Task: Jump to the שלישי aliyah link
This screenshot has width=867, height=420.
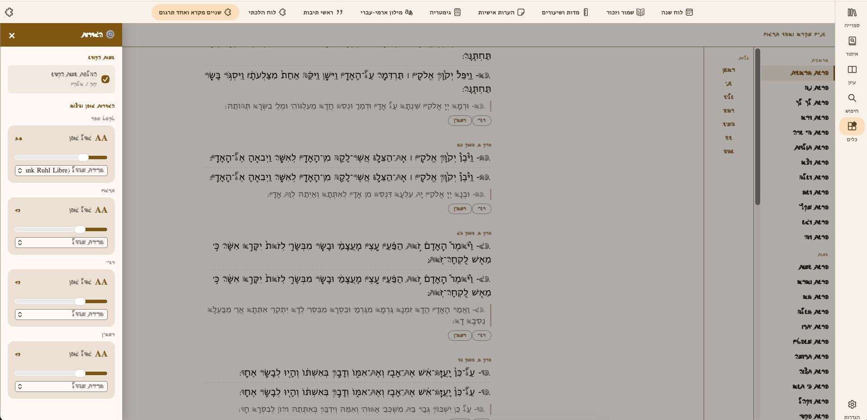Action: (x=729, y=97)
